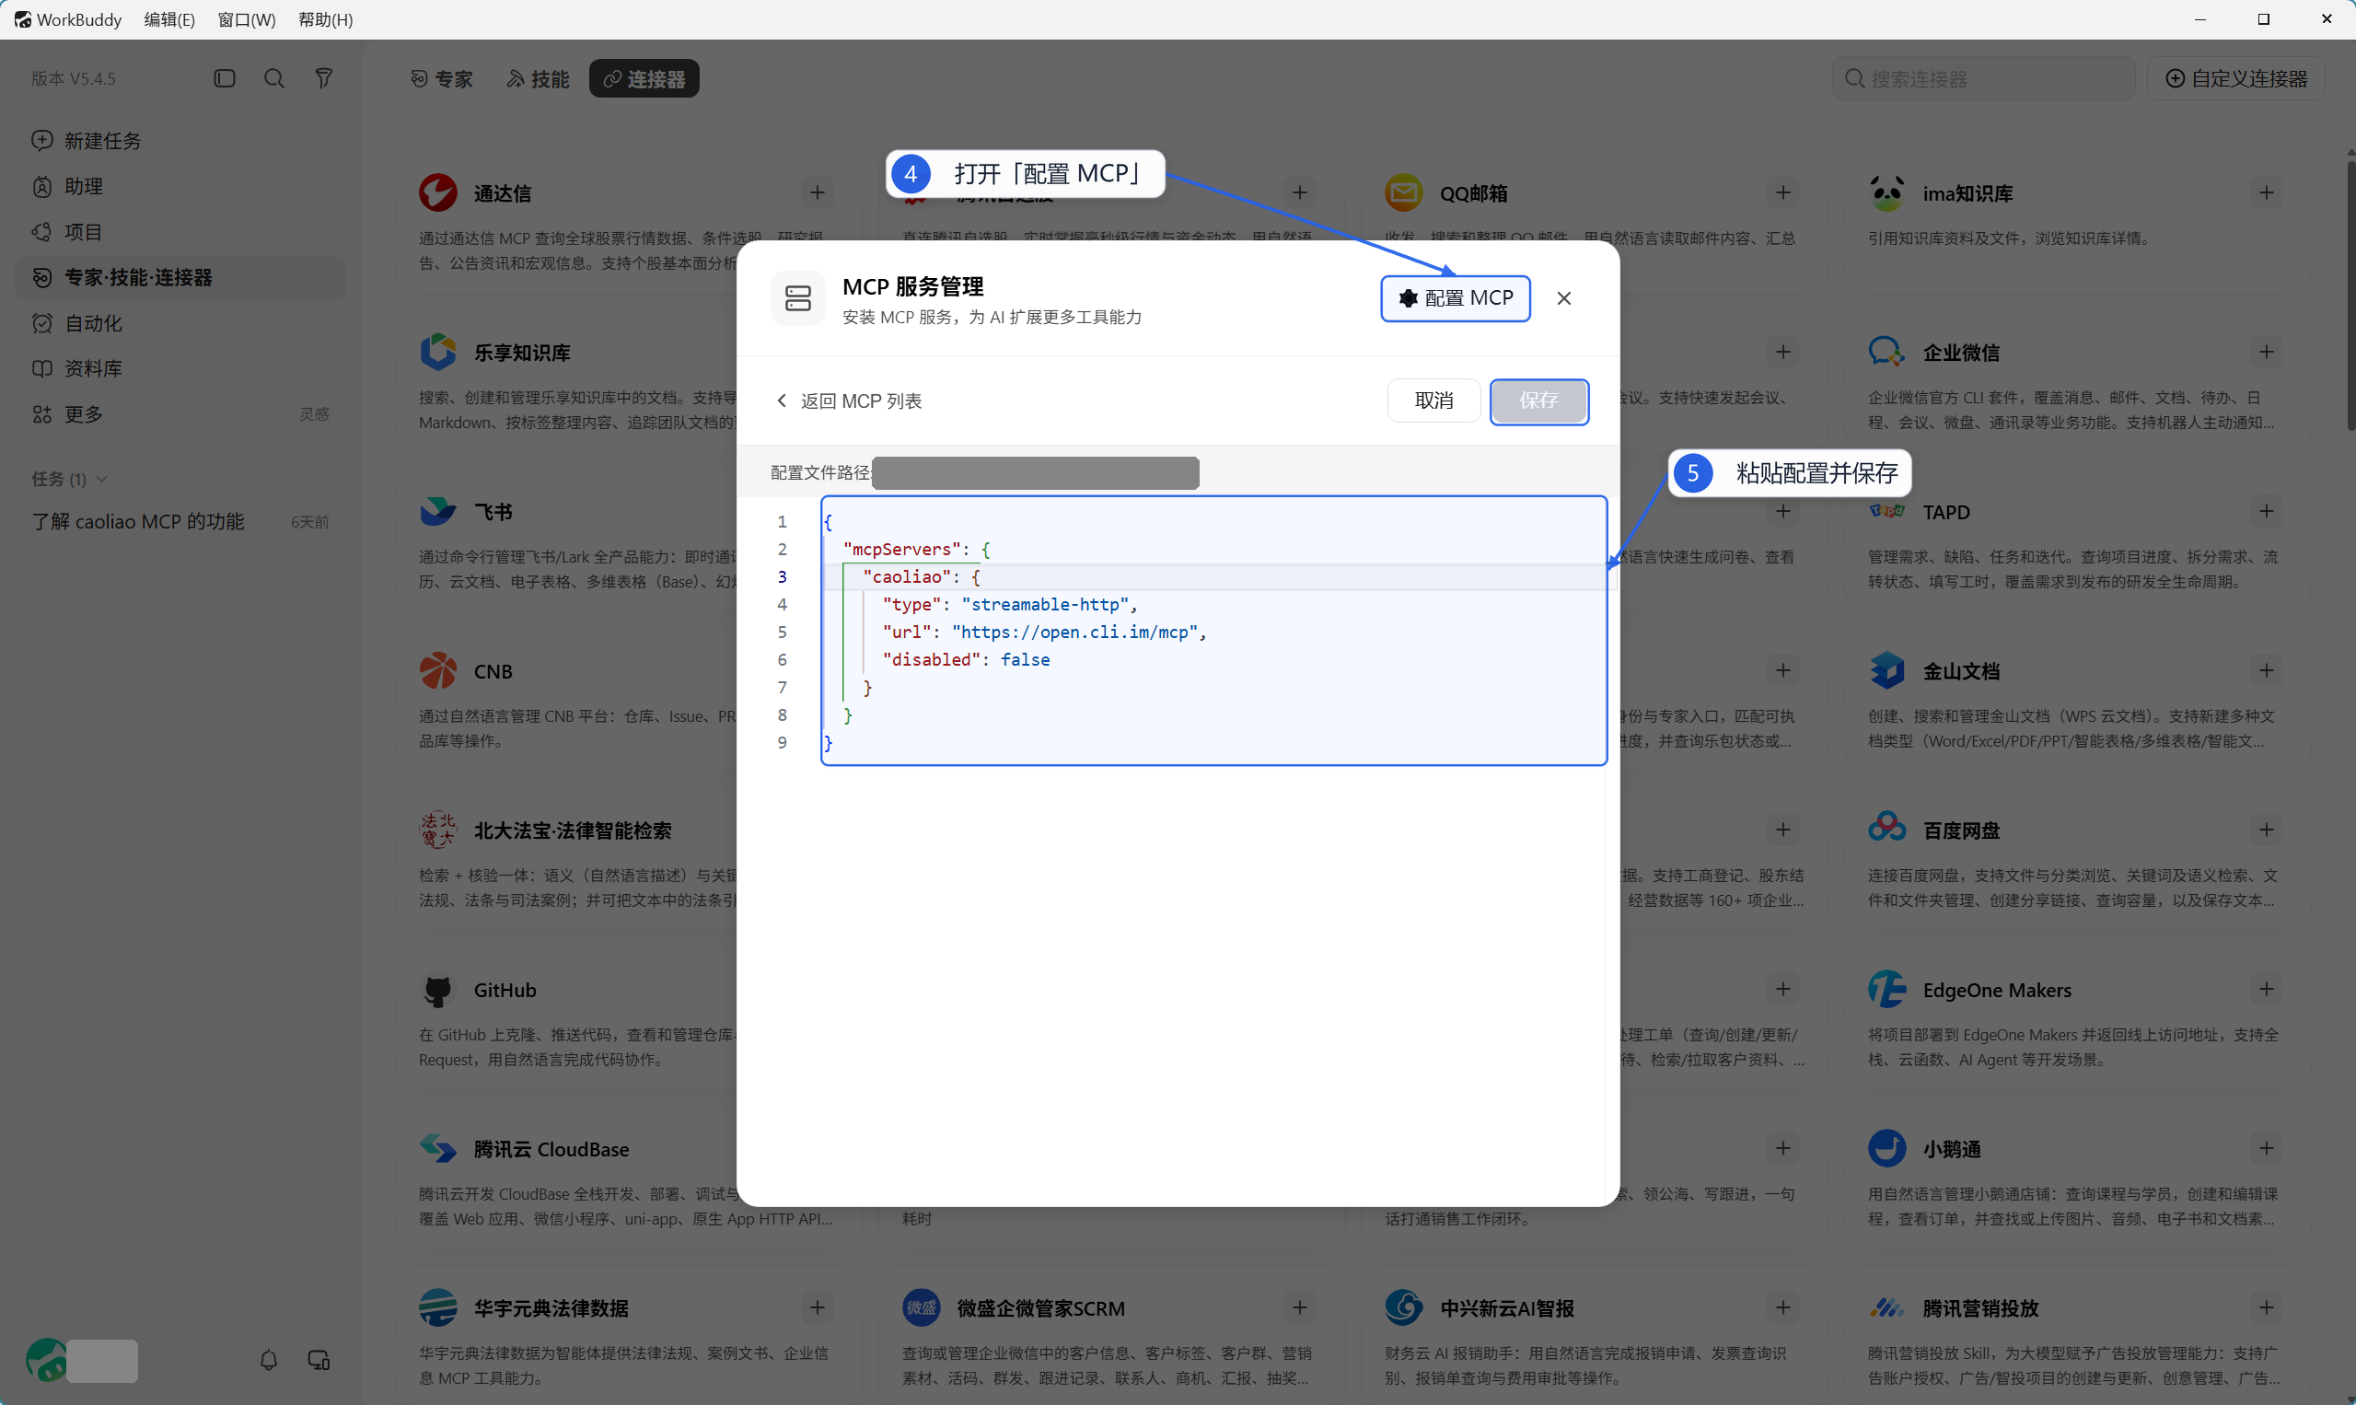Image resolution: width=2356 pixels, height=1405 pixels.
Task: Click the 配置 MCP button
Action: click(x=1456, y=298)
